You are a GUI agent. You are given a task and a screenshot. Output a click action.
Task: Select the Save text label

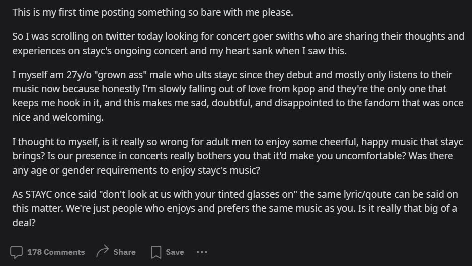point(175,252)
